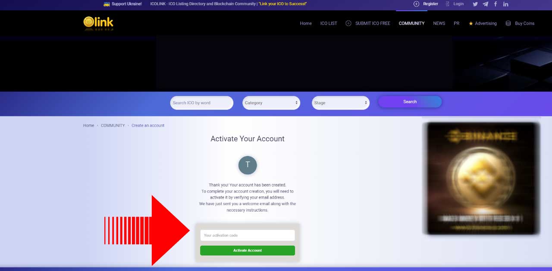Image resolution: width=552 pixels, height=271 pixels.
Task: Open the COMMUNITY menu item
Action: pyautogui.click(x=411, y=23)
